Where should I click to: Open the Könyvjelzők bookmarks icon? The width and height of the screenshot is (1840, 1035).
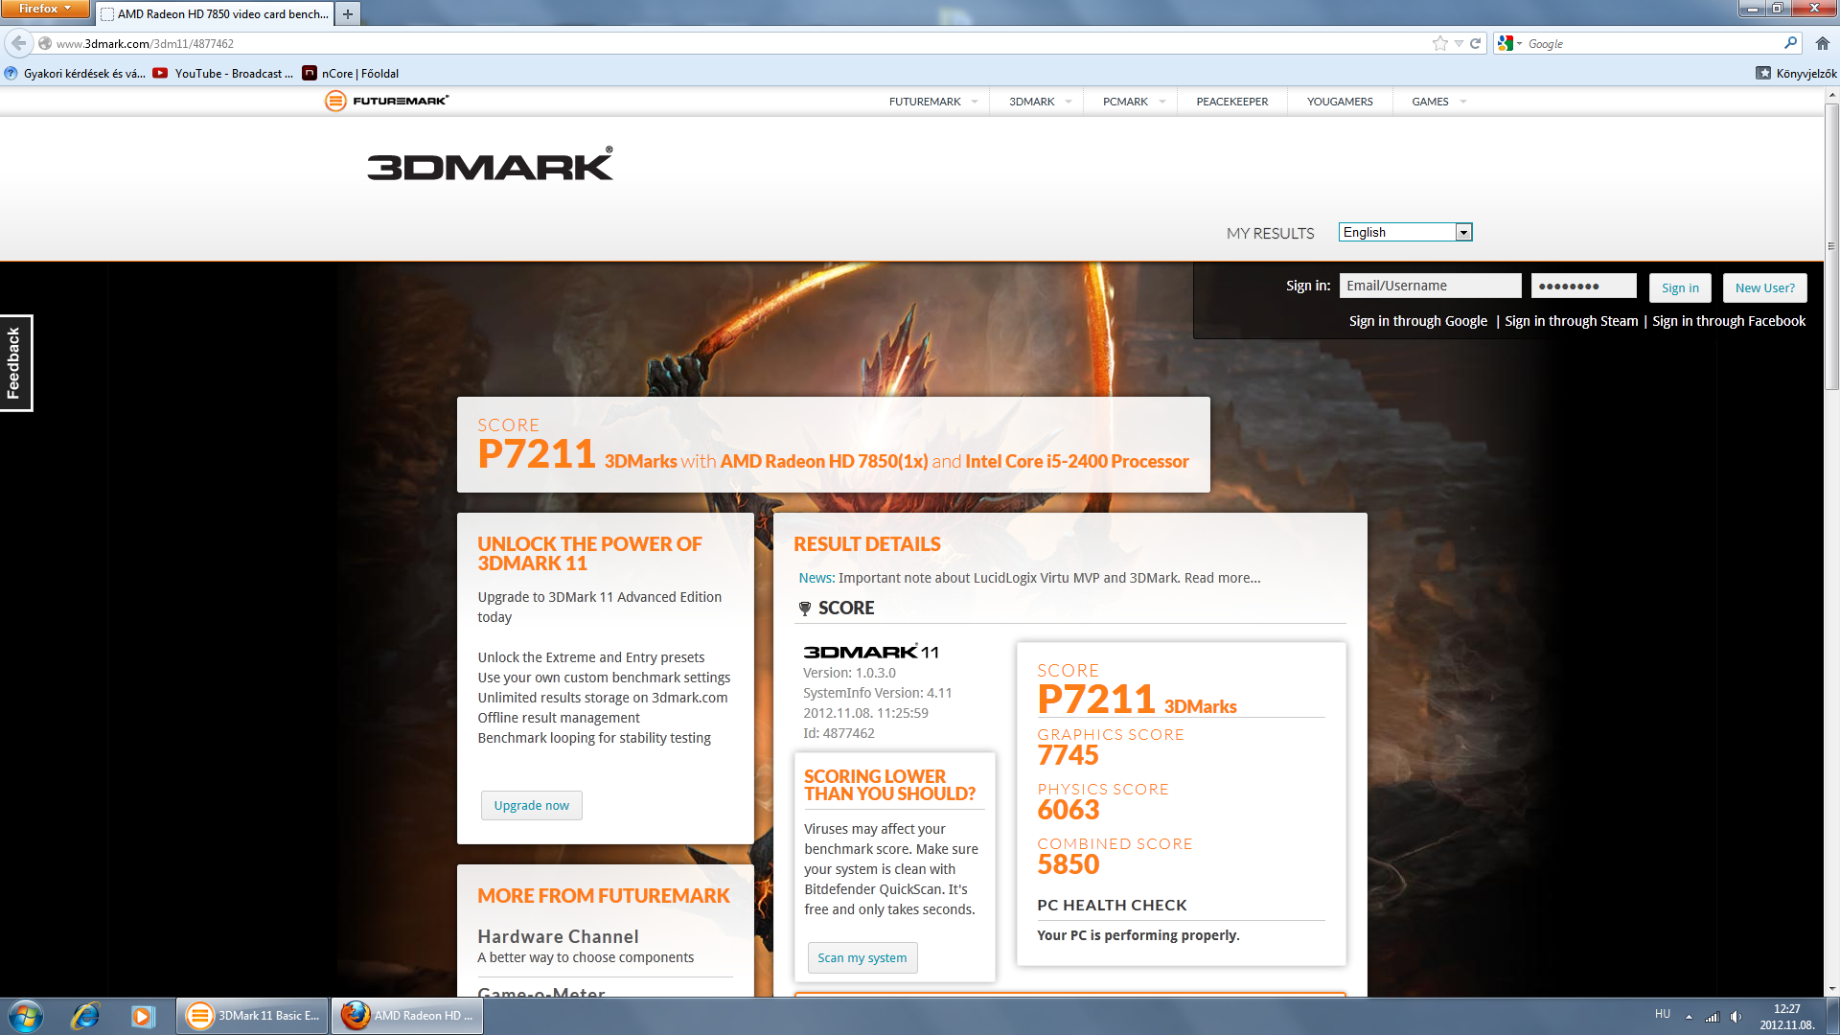[1763, 73]
